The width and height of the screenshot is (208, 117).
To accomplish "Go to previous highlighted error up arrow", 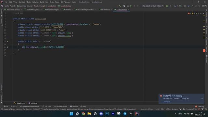I will click(x=201, y=13).
